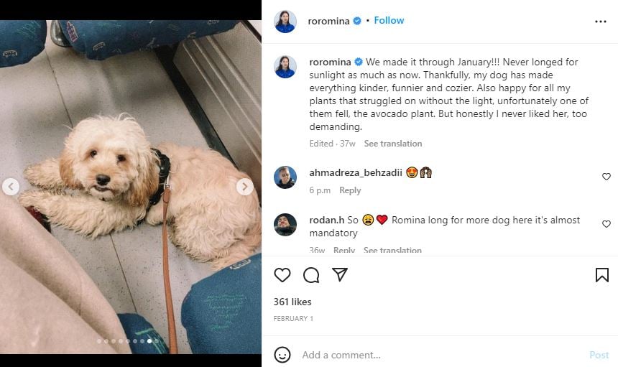Open rodan.h's profile avatar
Image resolution: width=618 pixels, height=367 pixels.
tap(285, 225)
